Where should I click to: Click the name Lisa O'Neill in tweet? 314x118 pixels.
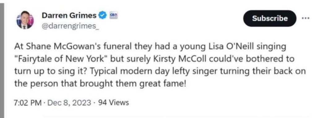pos(233,48)
